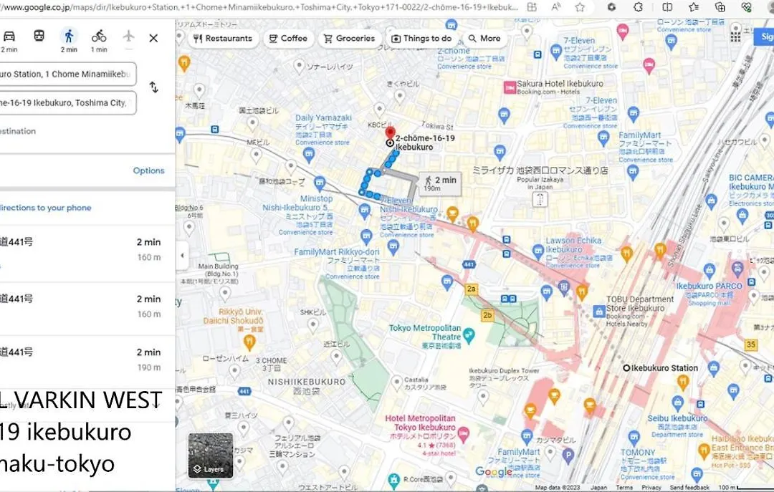Click the 2b station exit marker
Screen dimensions: 774x492
pyautogui.click(x=487, y=315)
